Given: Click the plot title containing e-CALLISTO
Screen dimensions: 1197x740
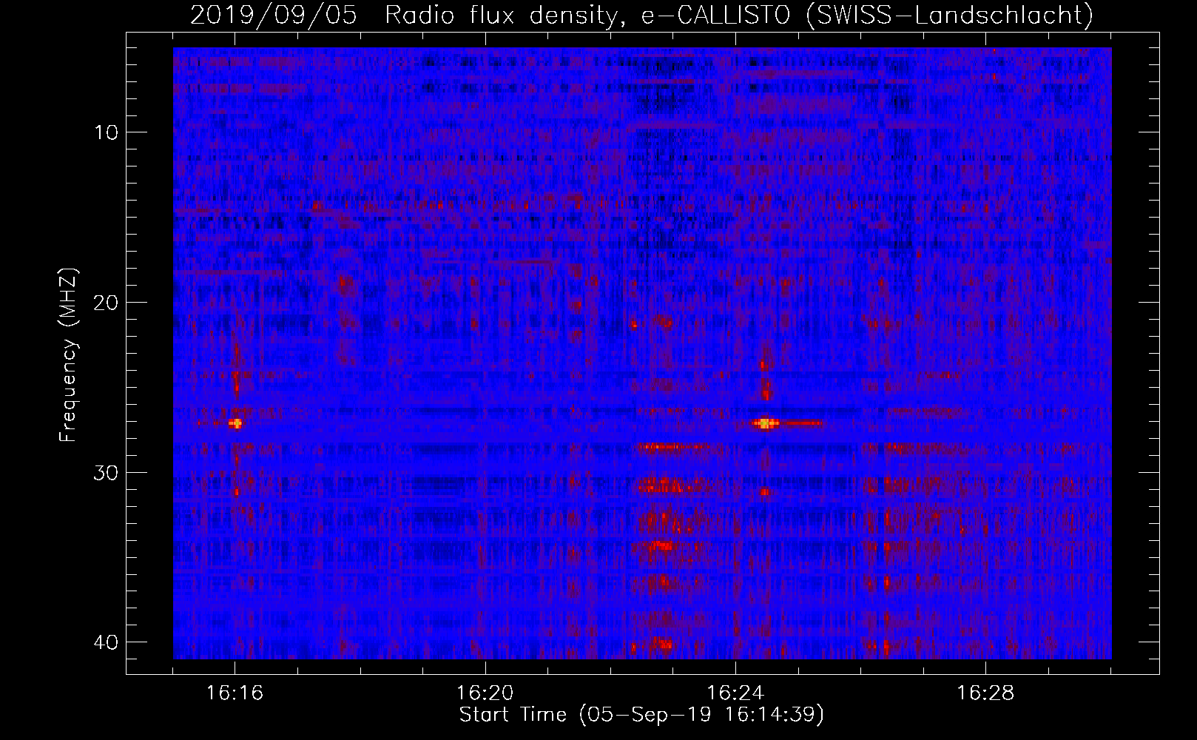Looking at the screenshot, I should [641, 15].
